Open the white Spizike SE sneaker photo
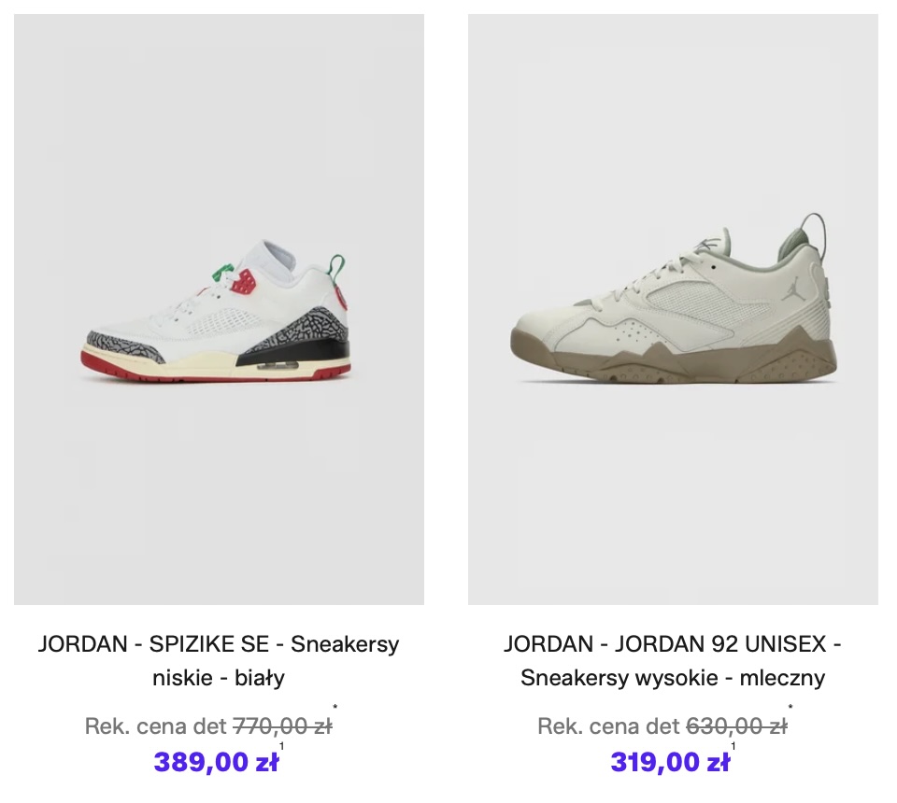Screen dimensions: 897x803 point(219,309)
